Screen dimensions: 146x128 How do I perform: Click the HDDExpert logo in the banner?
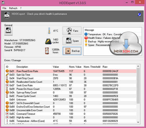point(7,15)
